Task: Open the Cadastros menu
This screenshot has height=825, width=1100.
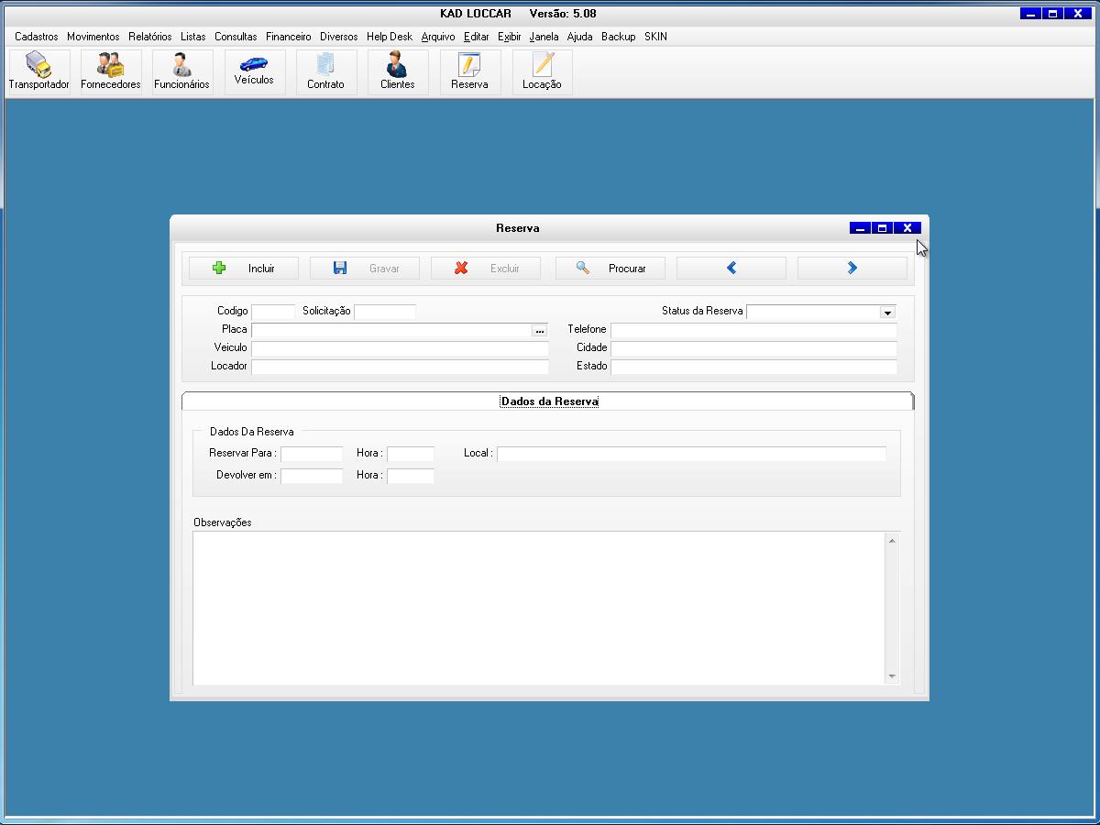Action: tap(37, 37)
